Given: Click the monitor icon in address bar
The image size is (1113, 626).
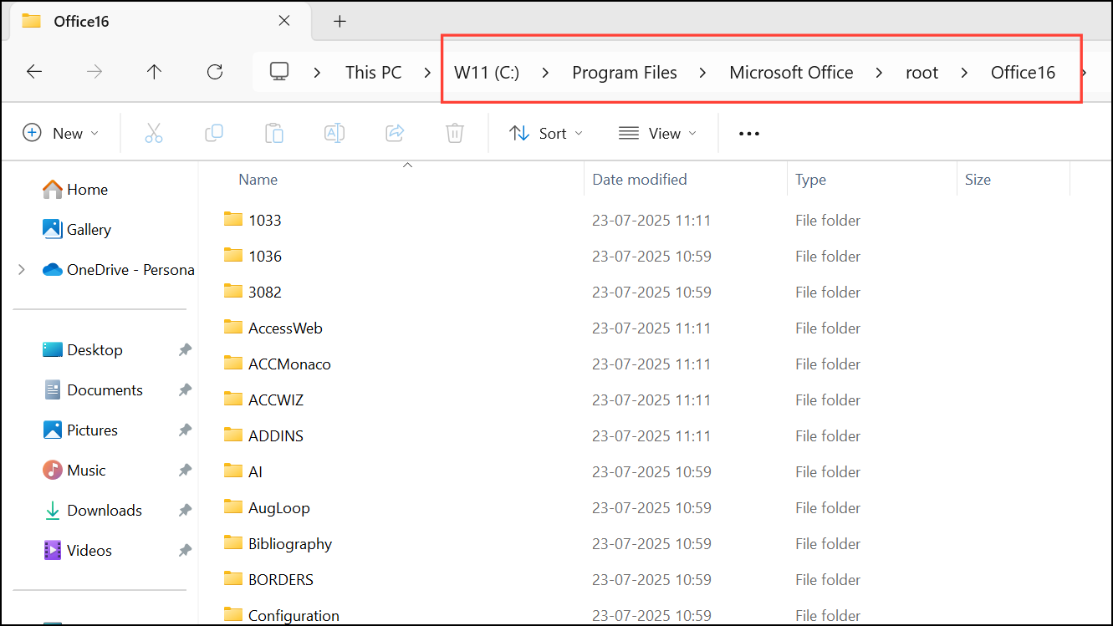Looking at the screenshot, I should (x=279, y=72).
